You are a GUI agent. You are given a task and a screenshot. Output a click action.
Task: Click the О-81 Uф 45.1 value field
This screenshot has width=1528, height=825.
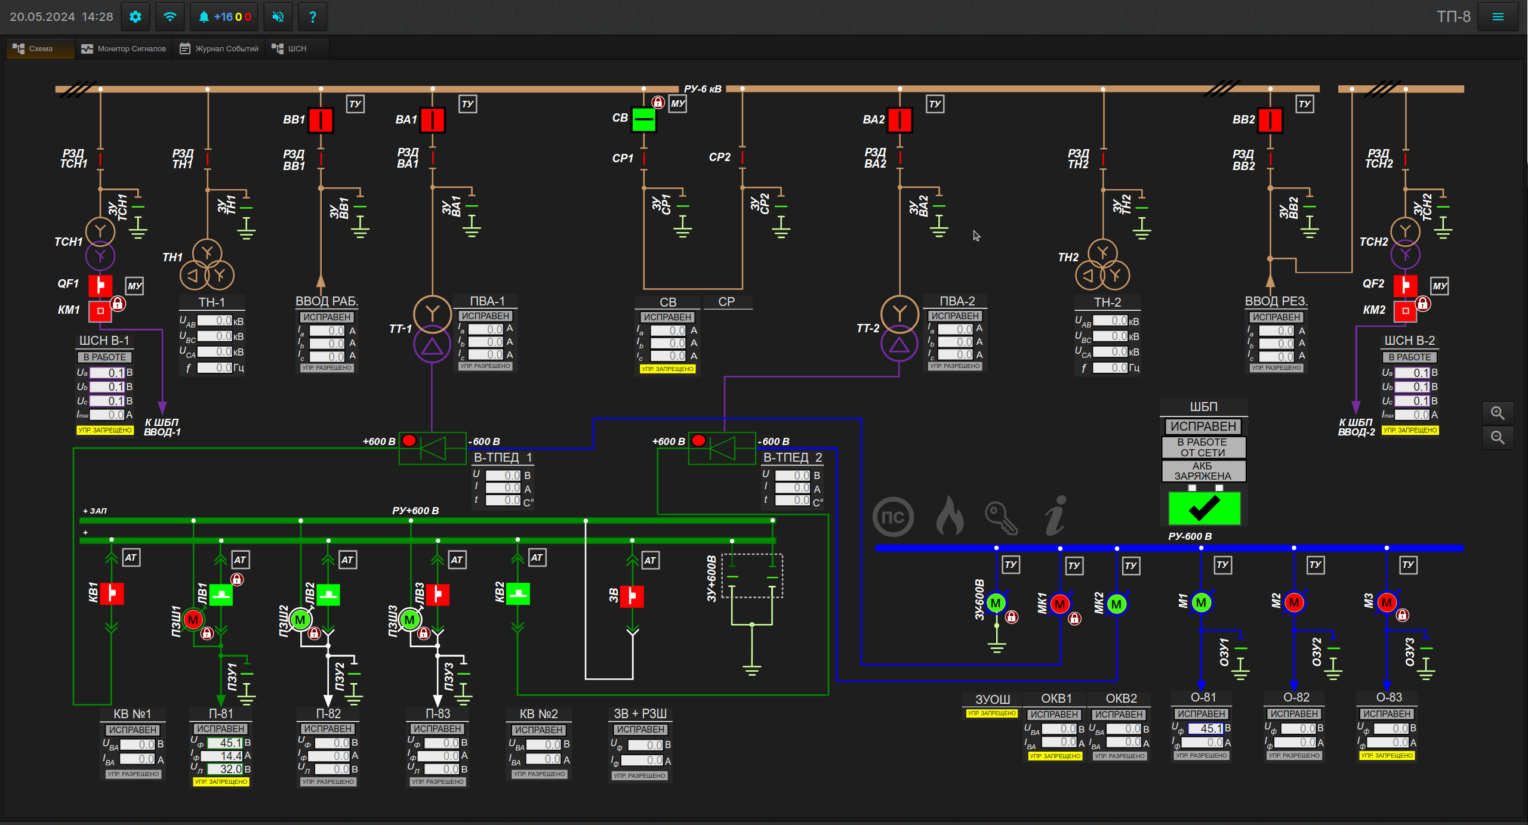coord(1206,728)
